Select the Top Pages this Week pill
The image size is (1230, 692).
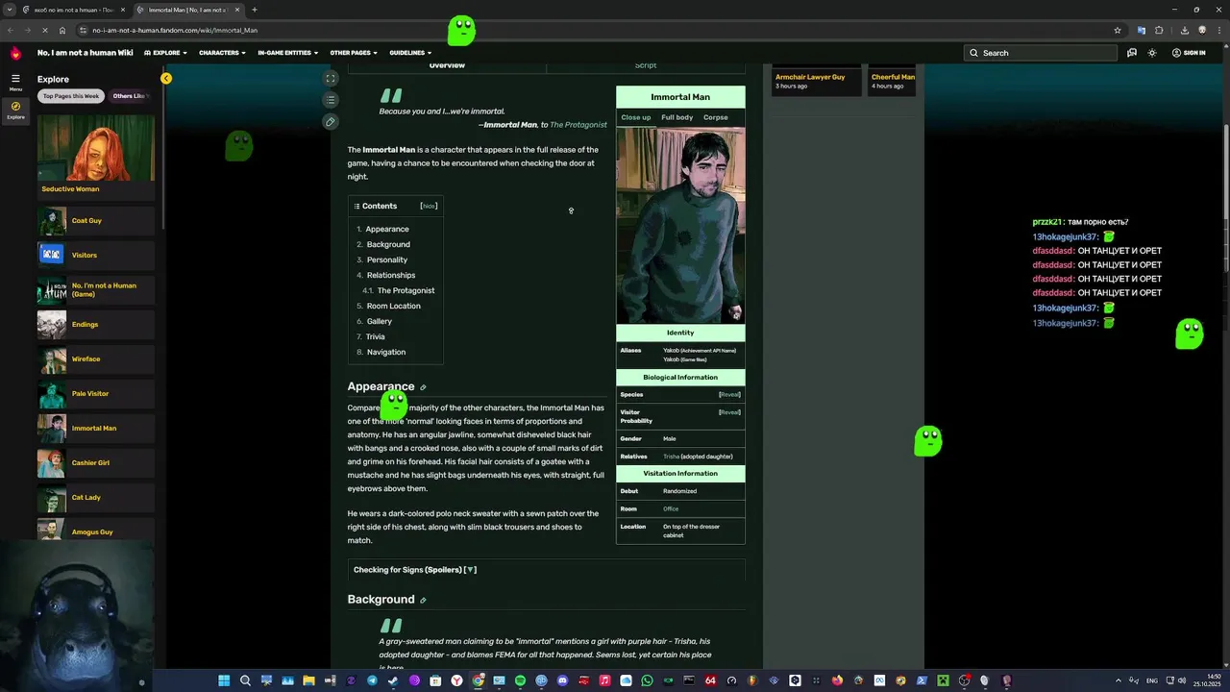71,96
